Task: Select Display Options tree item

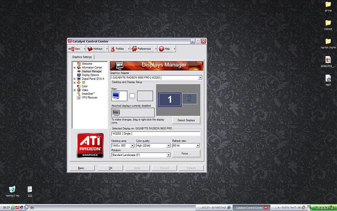Action: click(90, 75)
